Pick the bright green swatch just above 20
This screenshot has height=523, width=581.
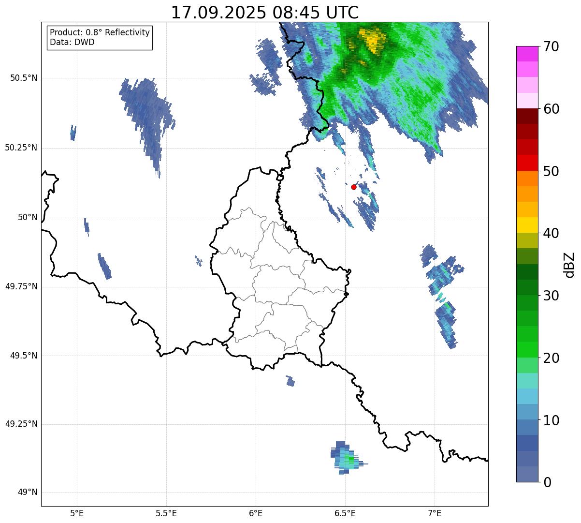click(527, 349)
